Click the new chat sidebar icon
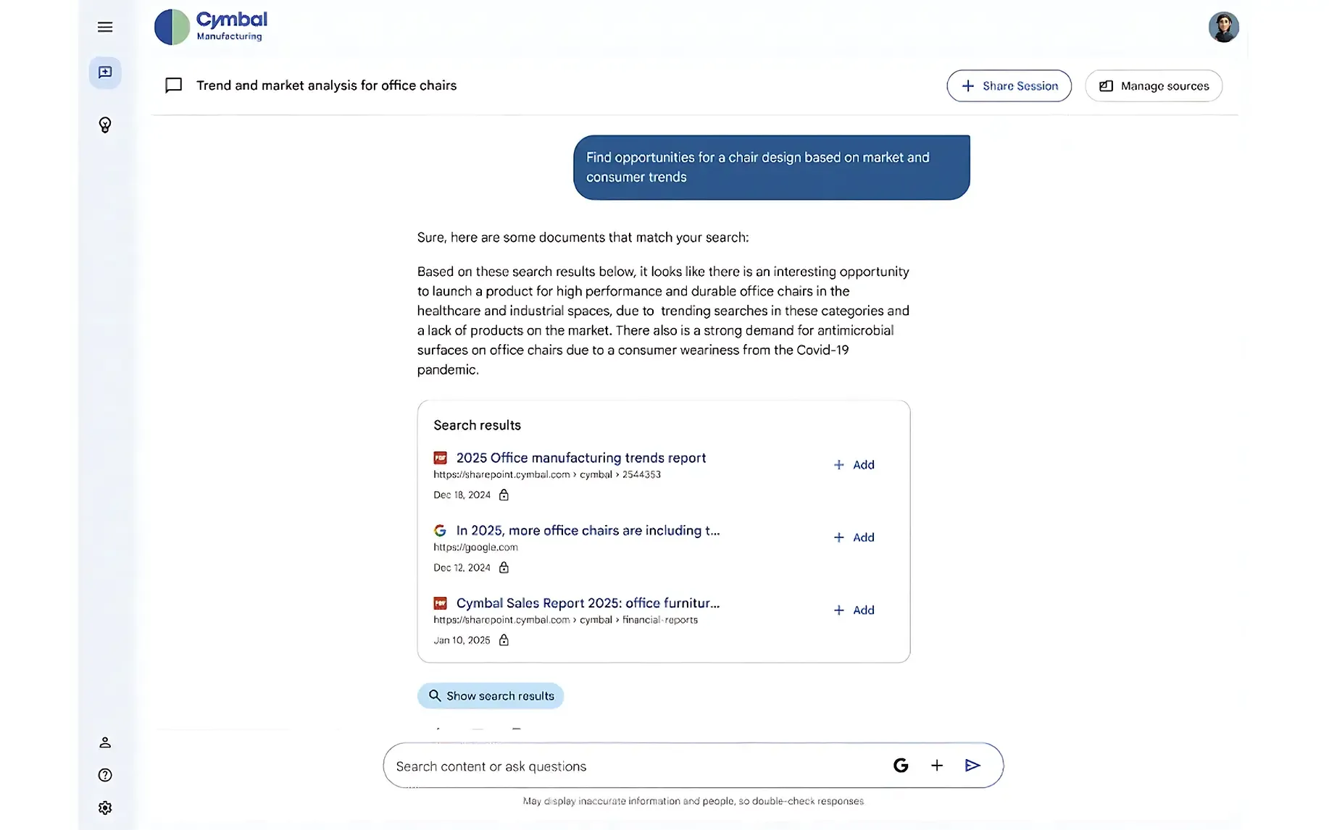Screen dimensions: 1329x830 pos(105,72)
